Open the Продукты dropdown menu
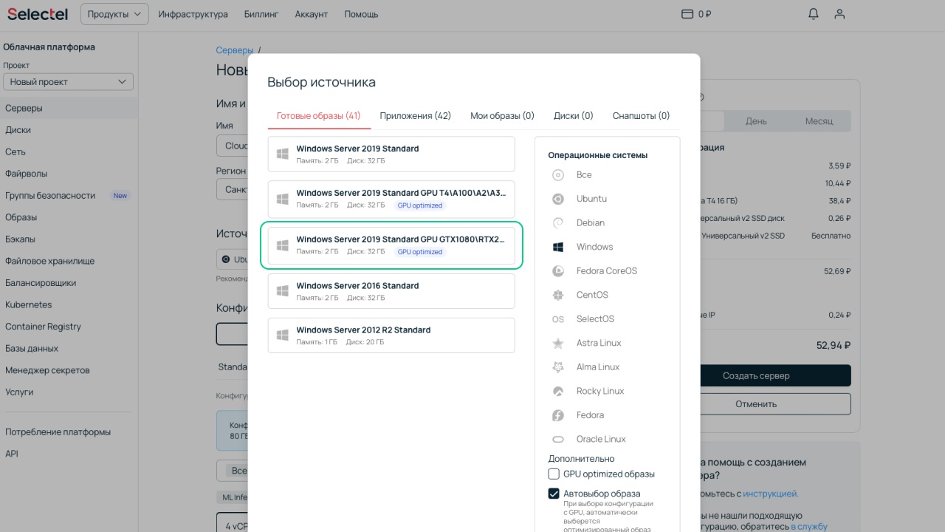 click(x=114, y=14)
